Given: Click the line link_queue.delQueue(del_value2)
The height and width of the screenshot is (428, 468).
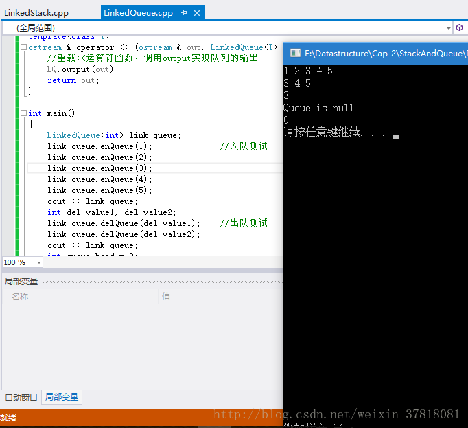Looking at the screenshot, I should coord(124,234).
